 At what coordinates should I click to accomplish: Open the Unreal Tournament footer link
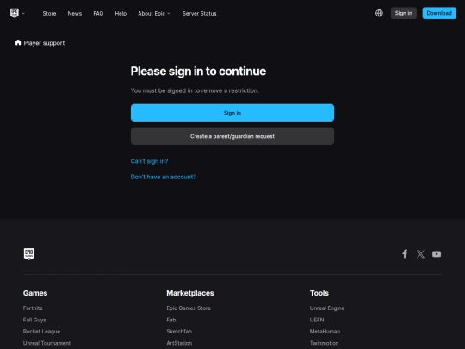pyautogui.click(x=46, y=343)
